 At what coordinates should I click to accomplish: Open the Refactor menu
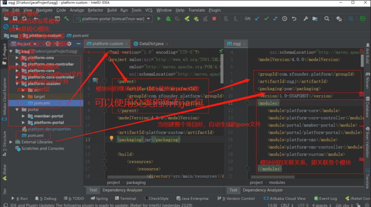96,10
